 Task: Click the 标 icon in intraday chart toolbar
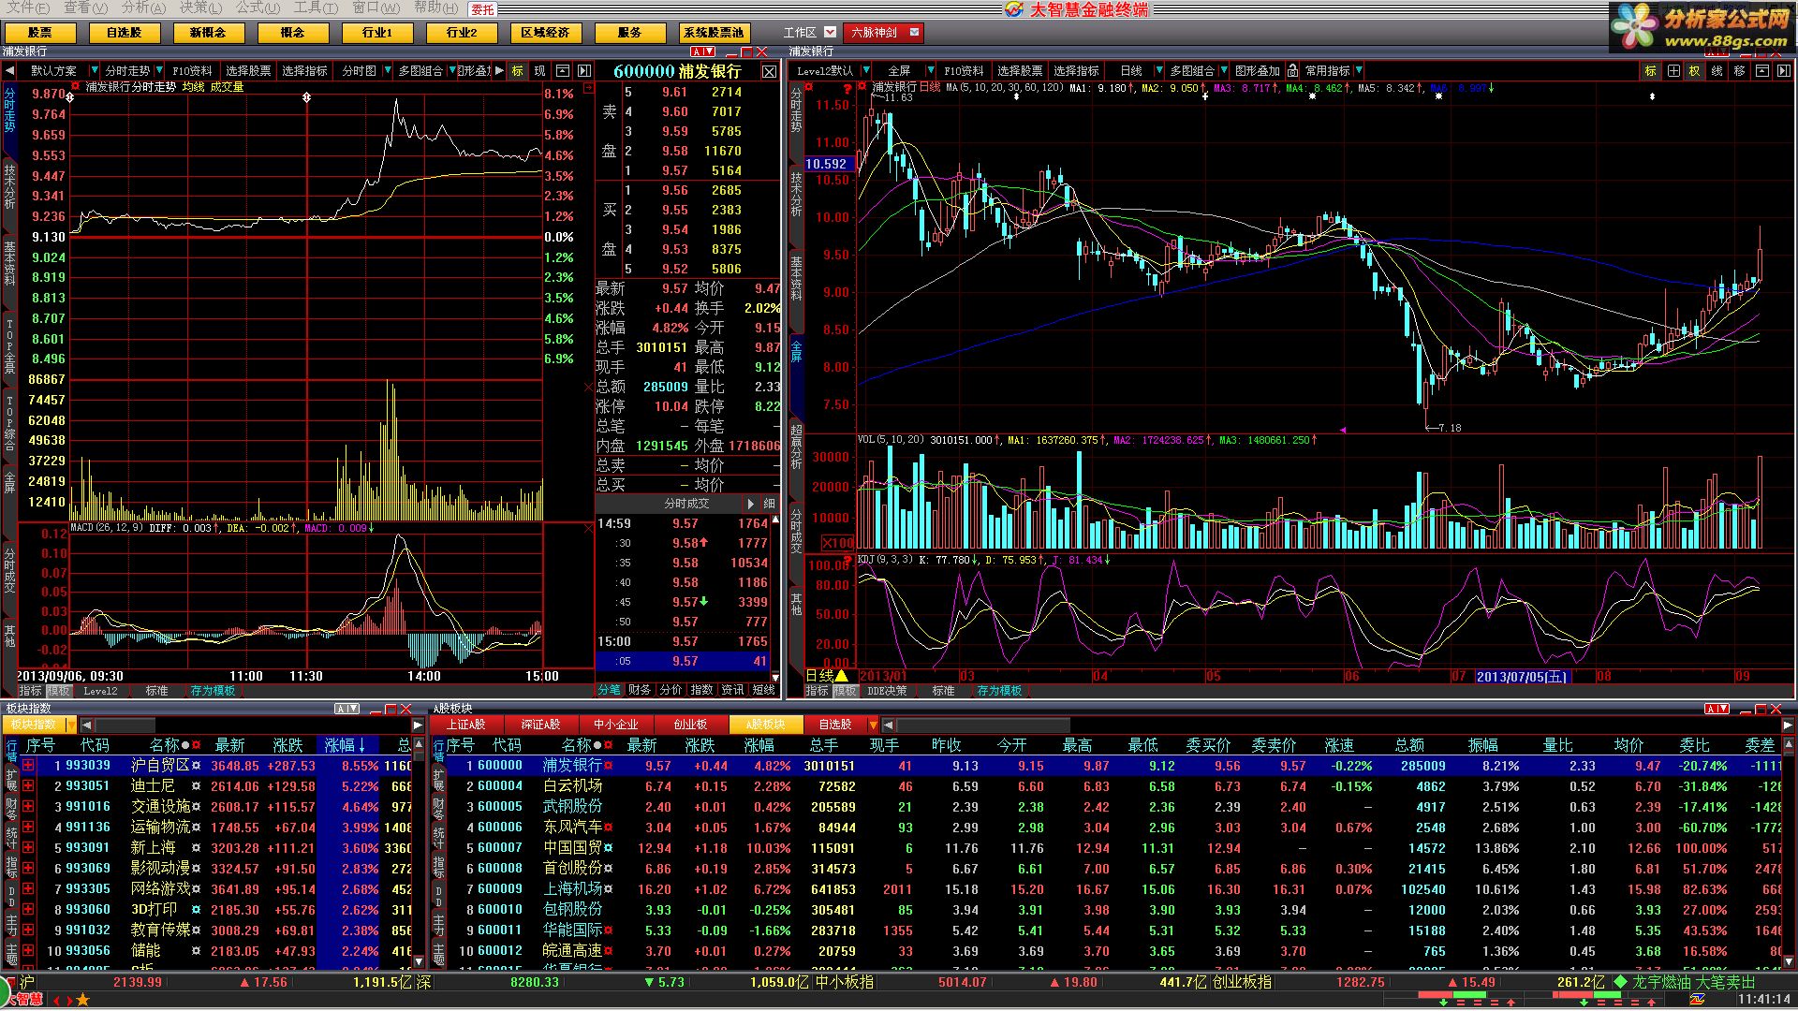click(518, 71)
